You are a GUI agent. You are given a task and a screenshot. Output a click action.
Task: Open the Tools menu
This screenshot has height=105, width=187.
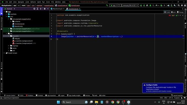[x=48, y=2]
